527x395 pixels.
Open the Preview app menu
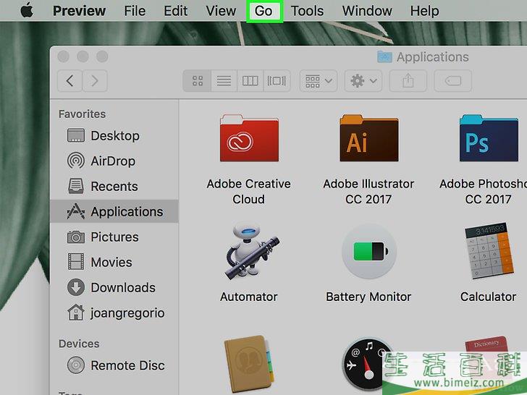coord(79,11)
